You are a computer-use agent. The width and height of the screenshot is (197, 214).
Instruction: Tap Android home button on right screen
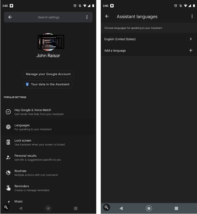[x=149, y=208]
